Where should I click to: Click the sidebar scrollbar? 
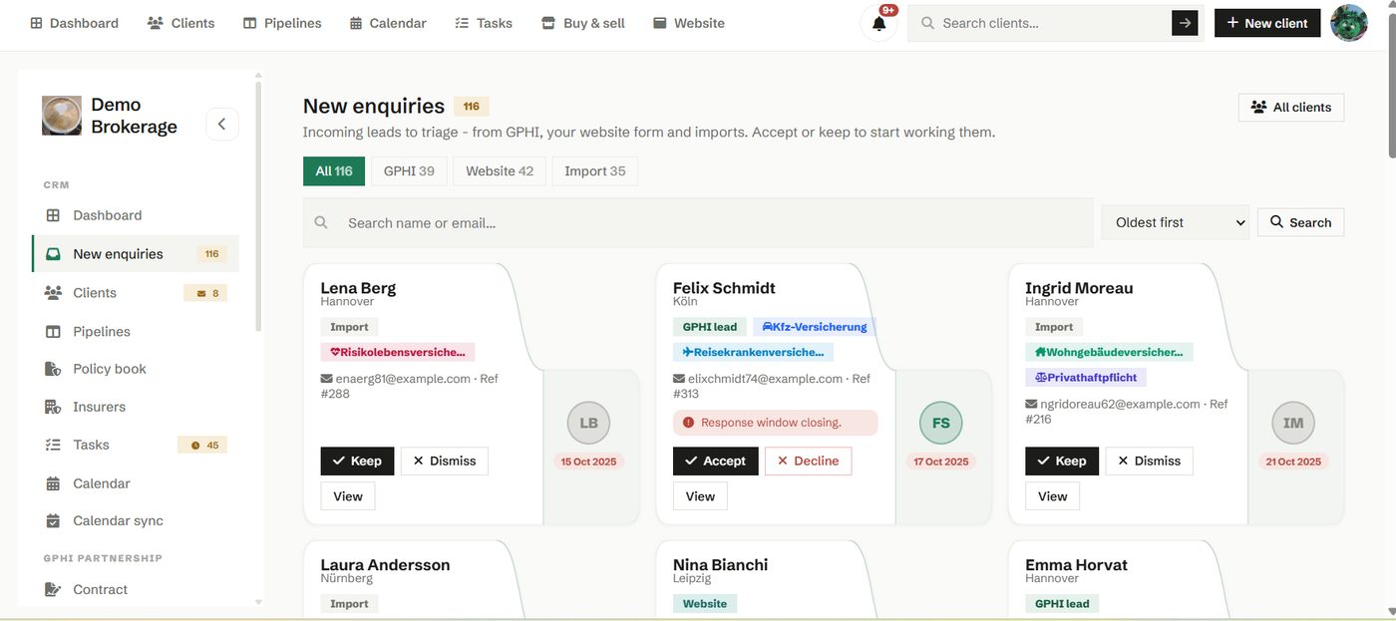tap(259, 204)
